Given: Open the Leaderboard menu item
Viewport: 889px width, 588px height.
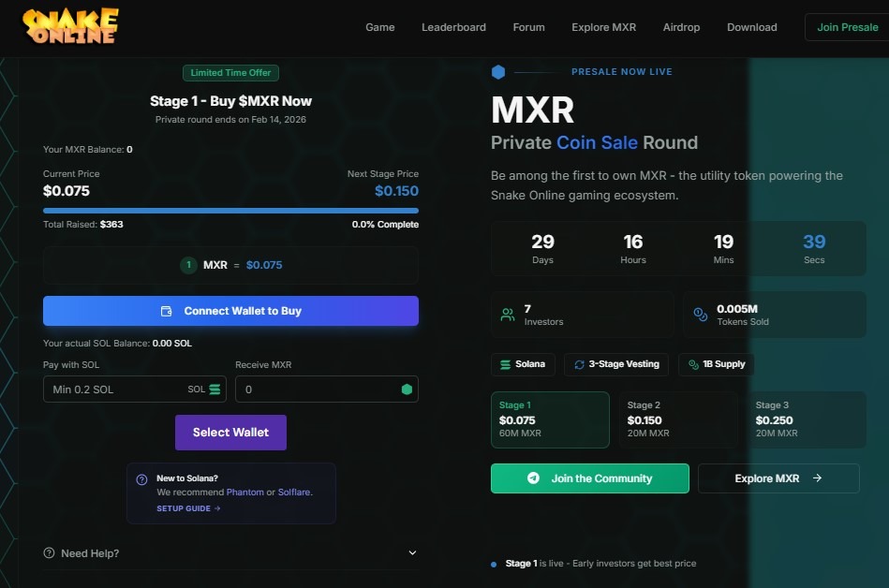Looking at the screenshot, I should pos(453,27).
